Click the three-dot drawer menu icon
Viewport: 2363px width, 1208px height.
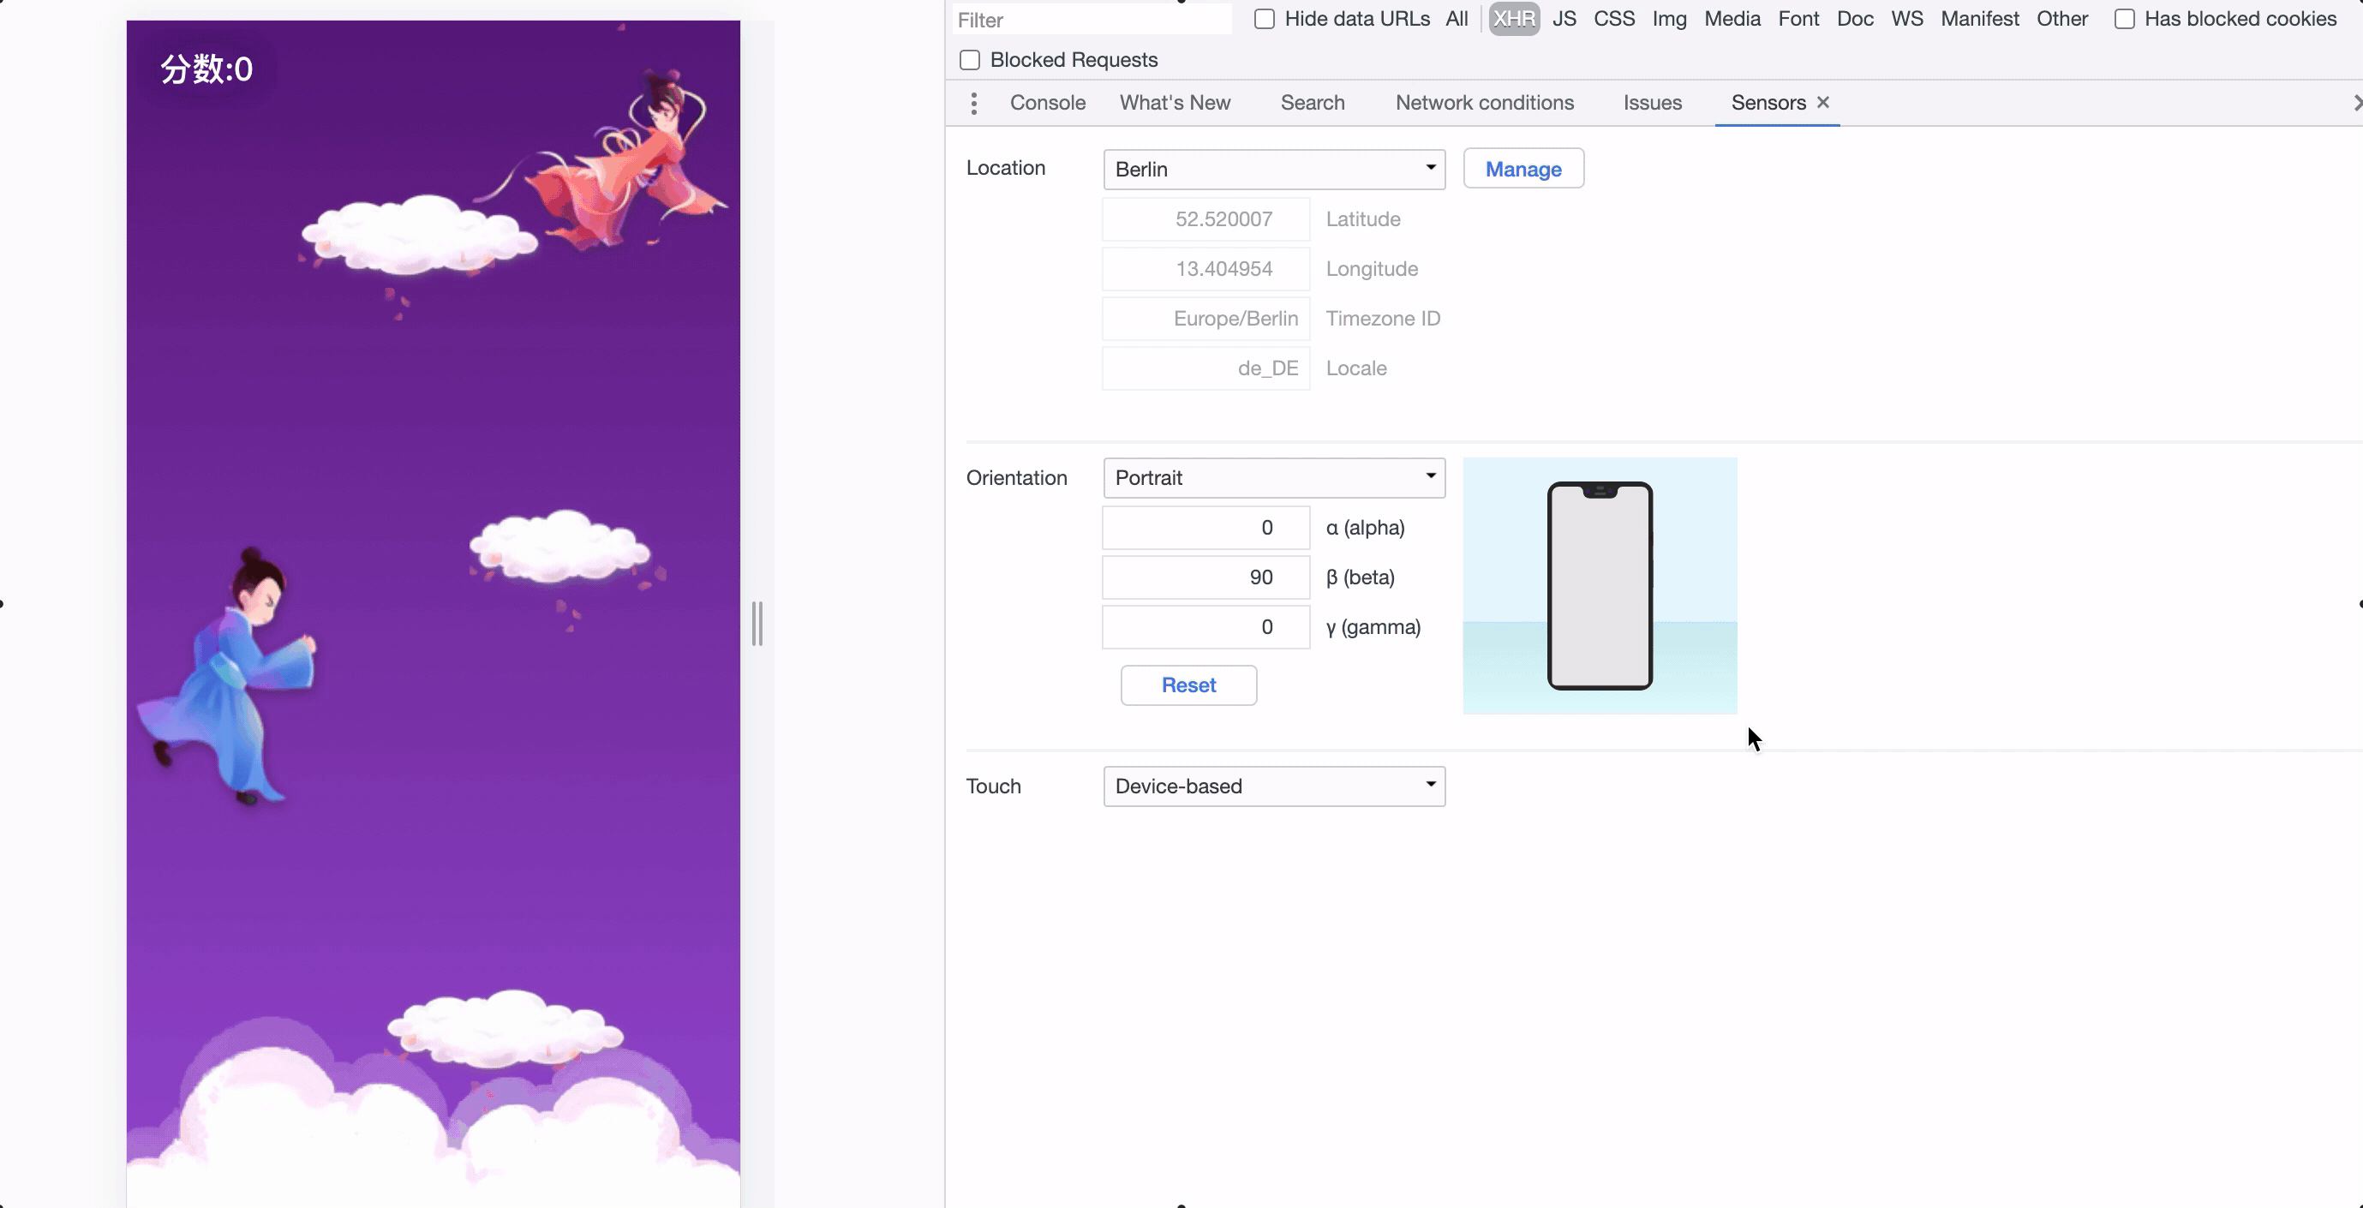pyautogui.click(x=973, y=103)
